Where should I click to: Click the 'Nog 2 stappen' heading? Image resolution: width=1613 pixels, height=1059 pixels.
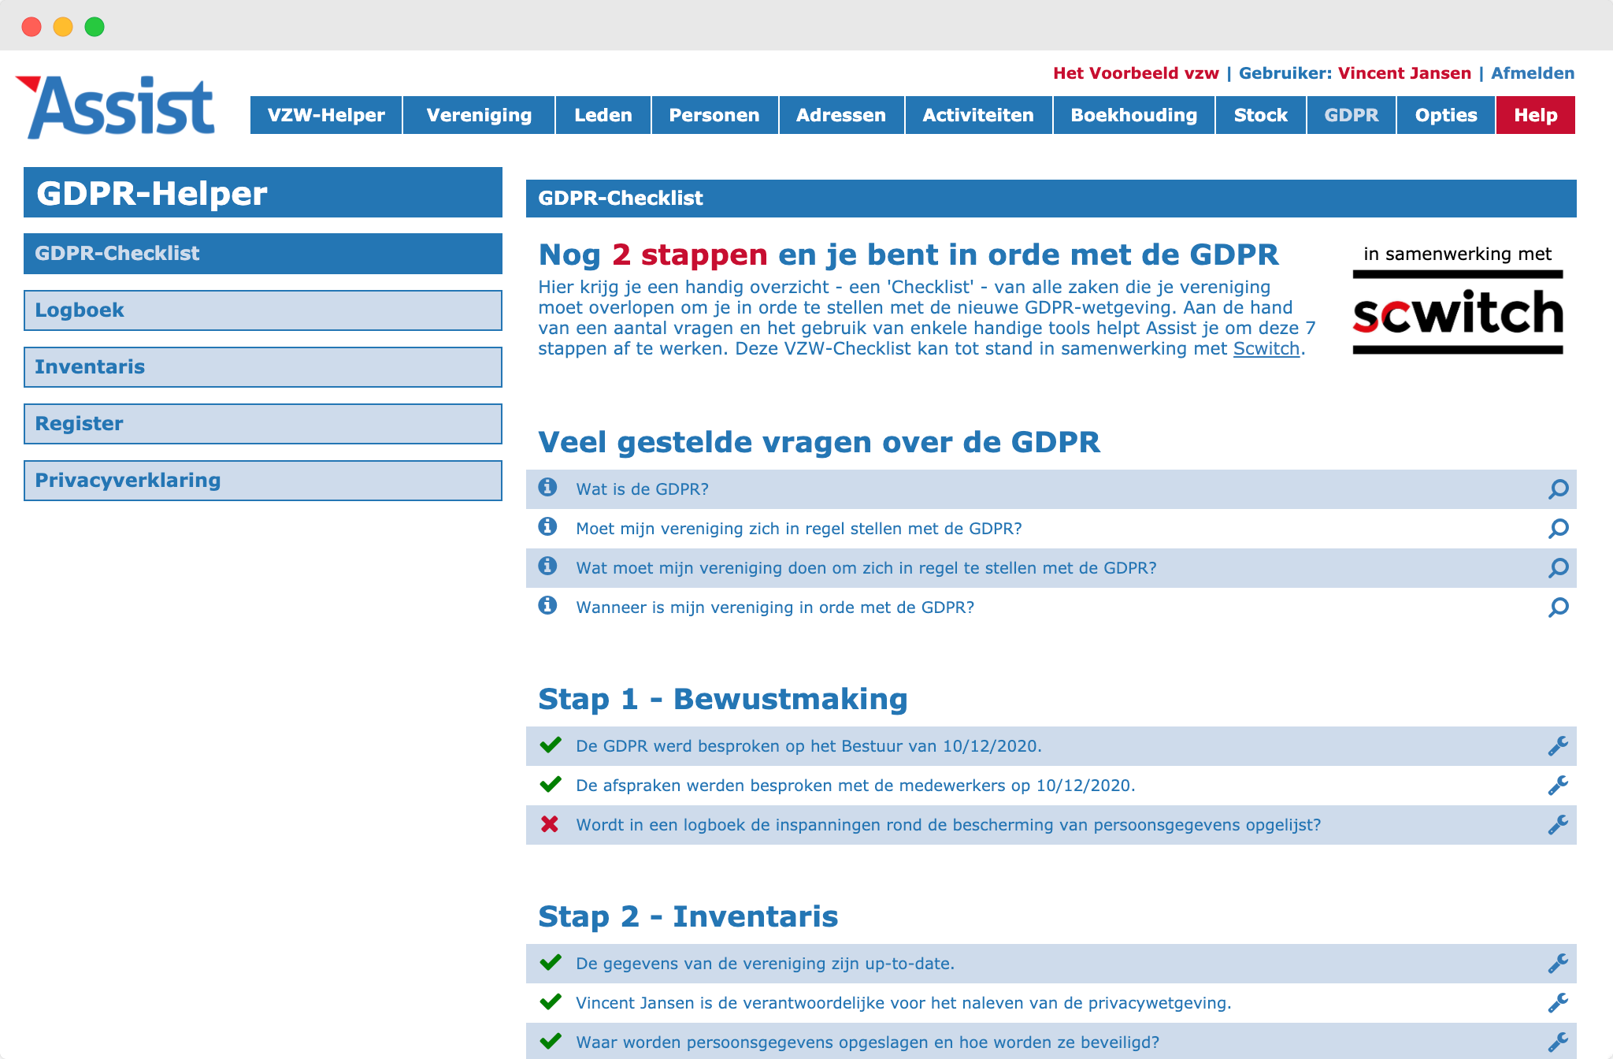[908, 255]
